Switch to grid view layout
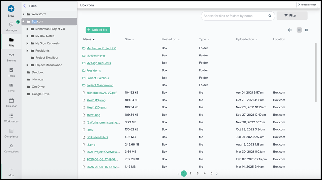Viewport: 322px width, 180px height. [x=306, y=30]
